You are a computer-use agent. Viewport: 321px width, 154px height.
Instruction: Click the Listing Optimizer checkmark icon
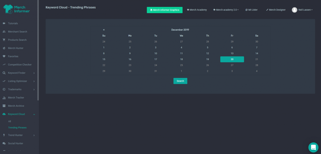4,81
